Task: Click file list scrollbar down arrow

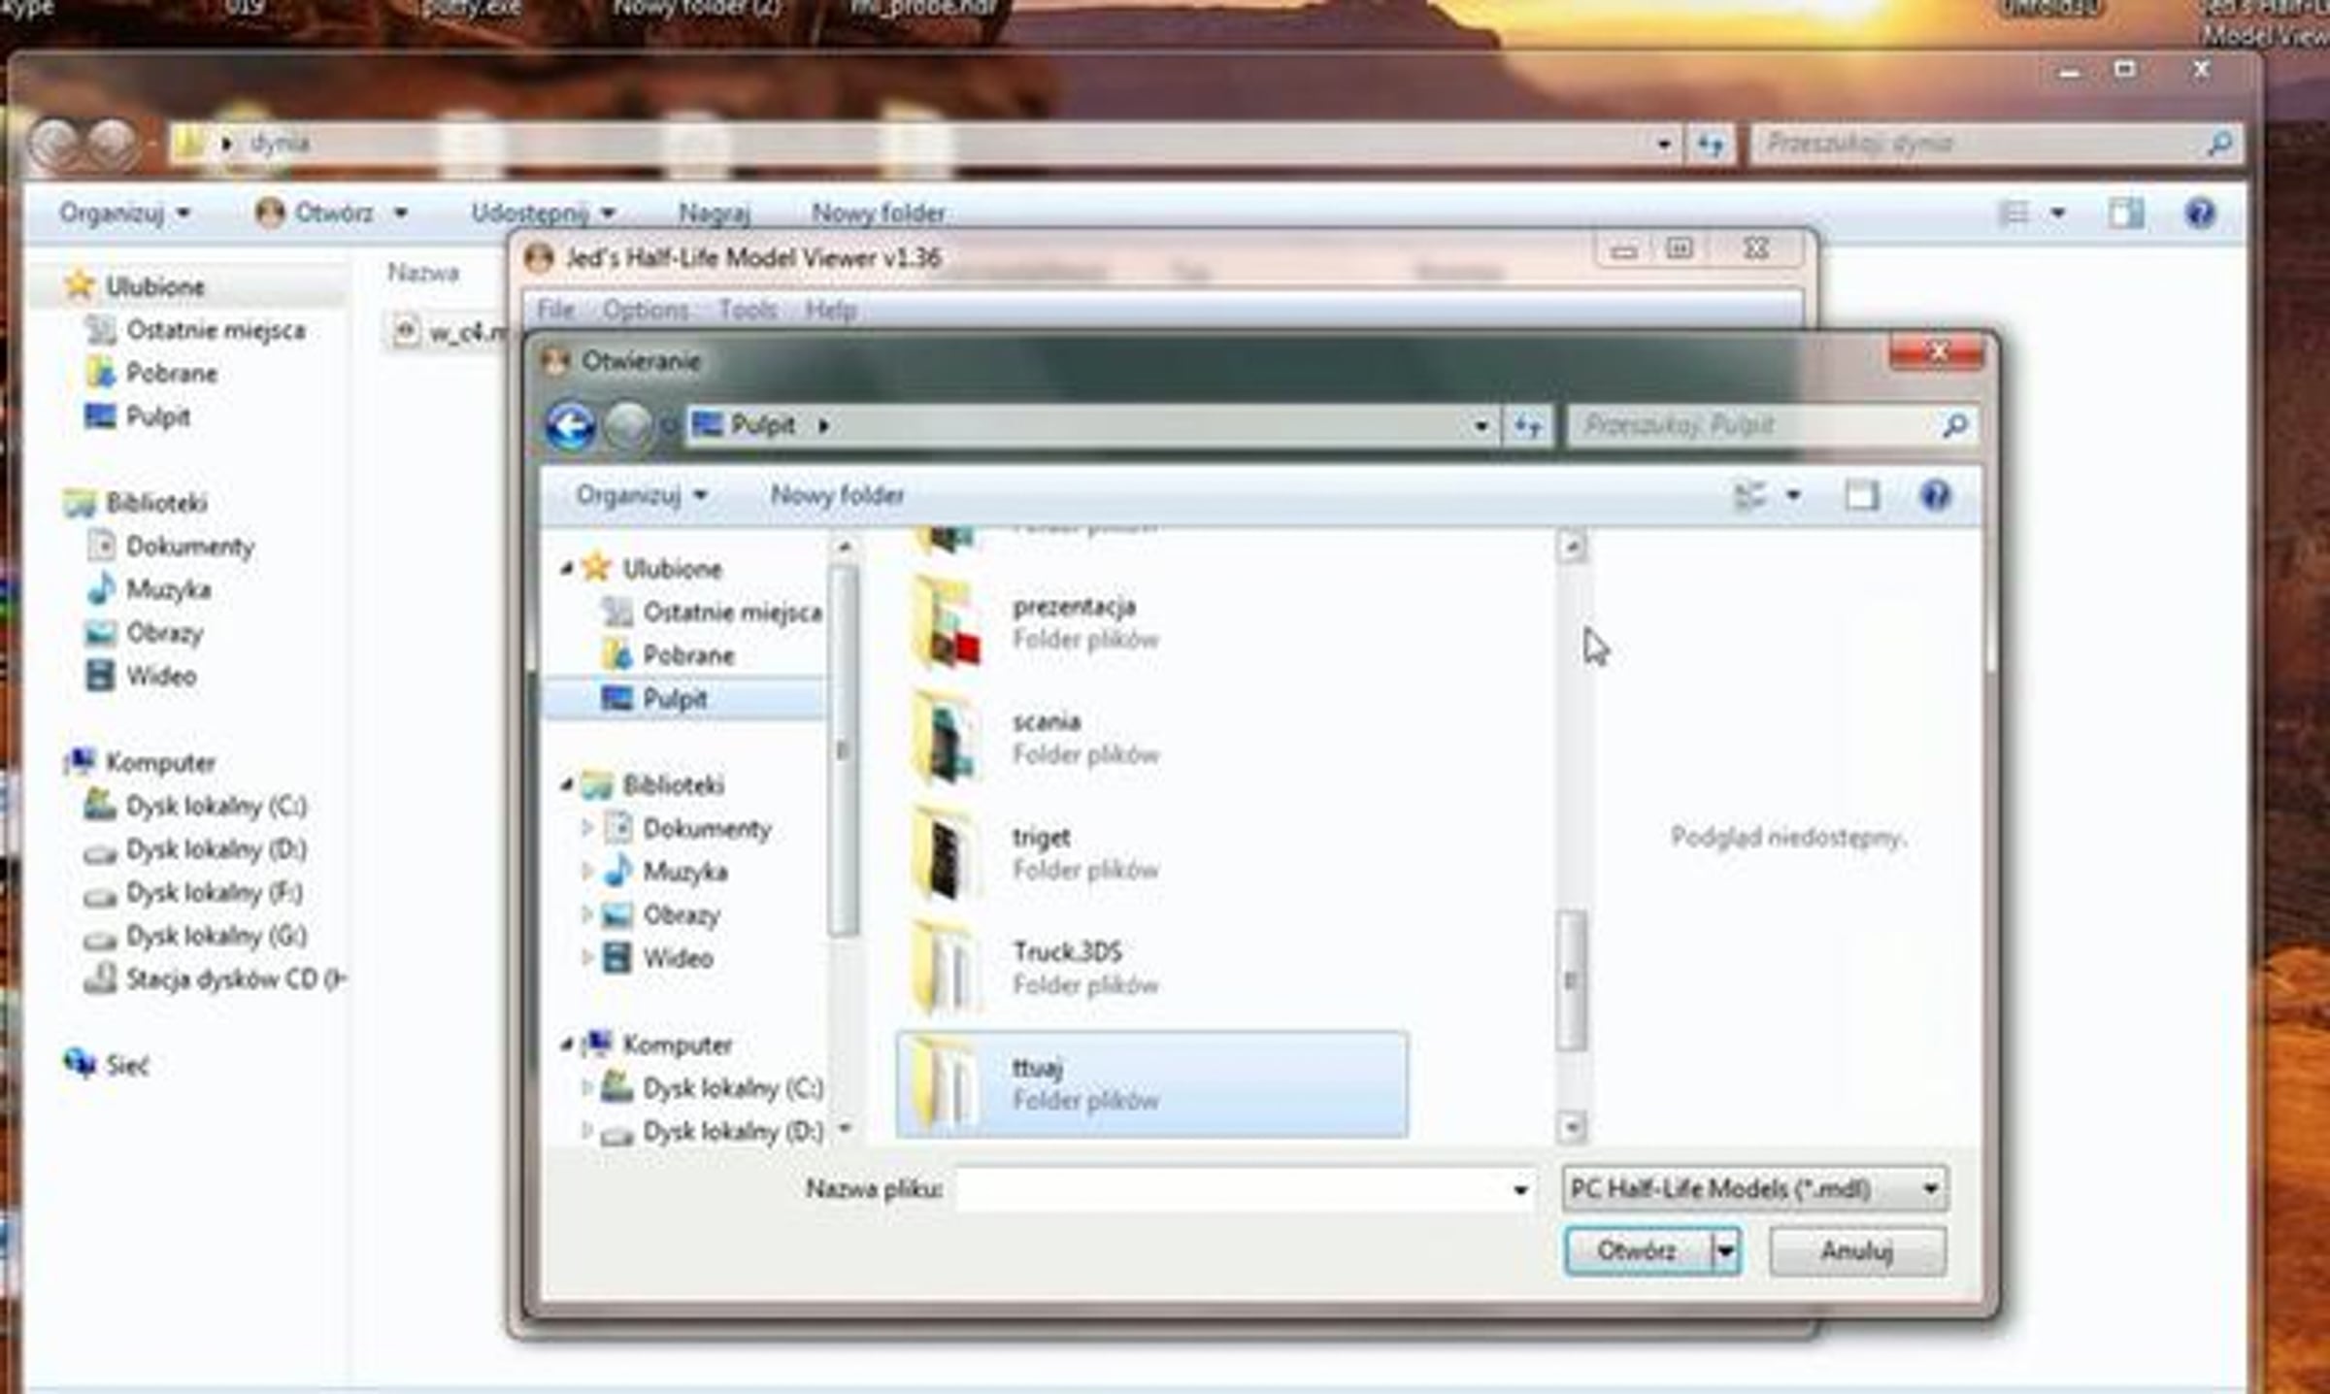Action: pos(1571,1127)
